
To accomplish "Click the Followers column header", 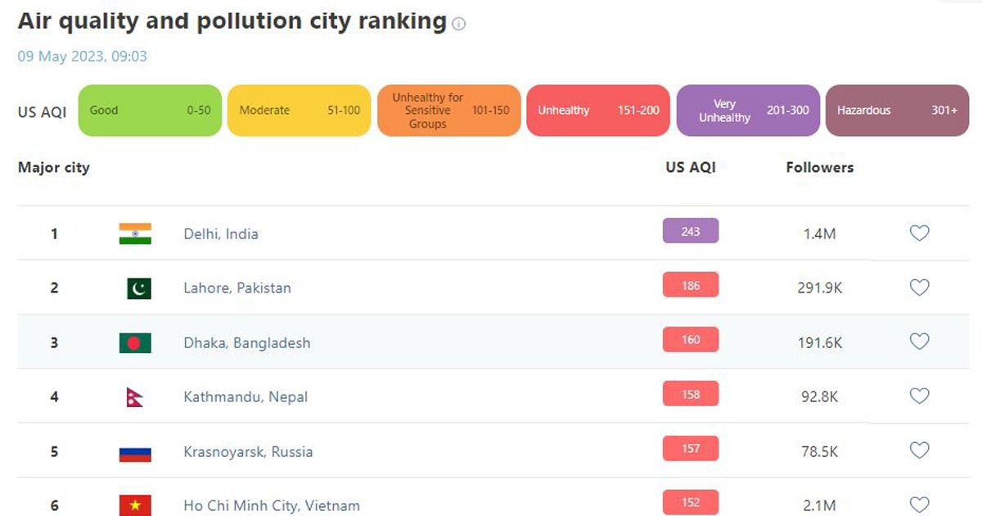I will [x=820, y=167].
